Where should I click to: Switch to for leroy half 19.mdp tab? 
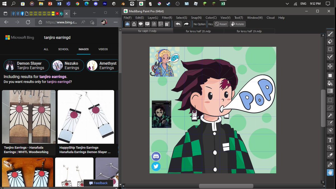[x=249, y=31]
